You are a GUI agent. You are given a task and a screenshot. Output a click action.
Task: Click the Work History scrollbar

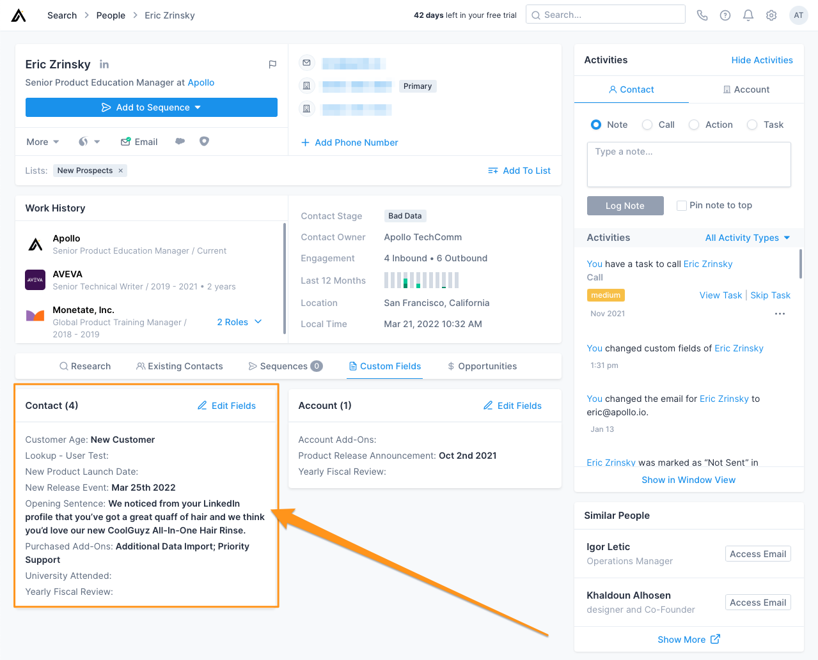tap(285, 278)
